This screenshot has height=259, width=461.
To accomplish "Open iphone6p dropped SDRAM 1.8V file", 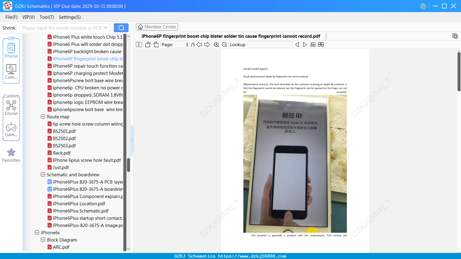I will (85, 95).
